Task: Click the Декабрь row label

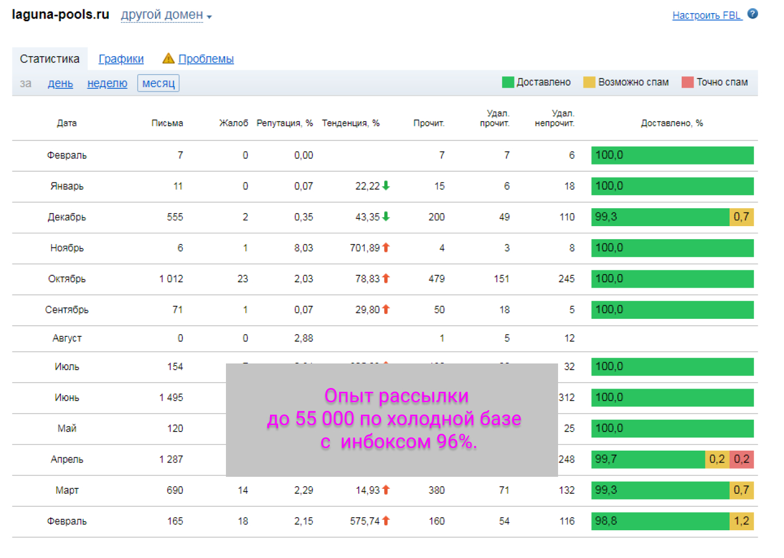Action: coord(67,217)
